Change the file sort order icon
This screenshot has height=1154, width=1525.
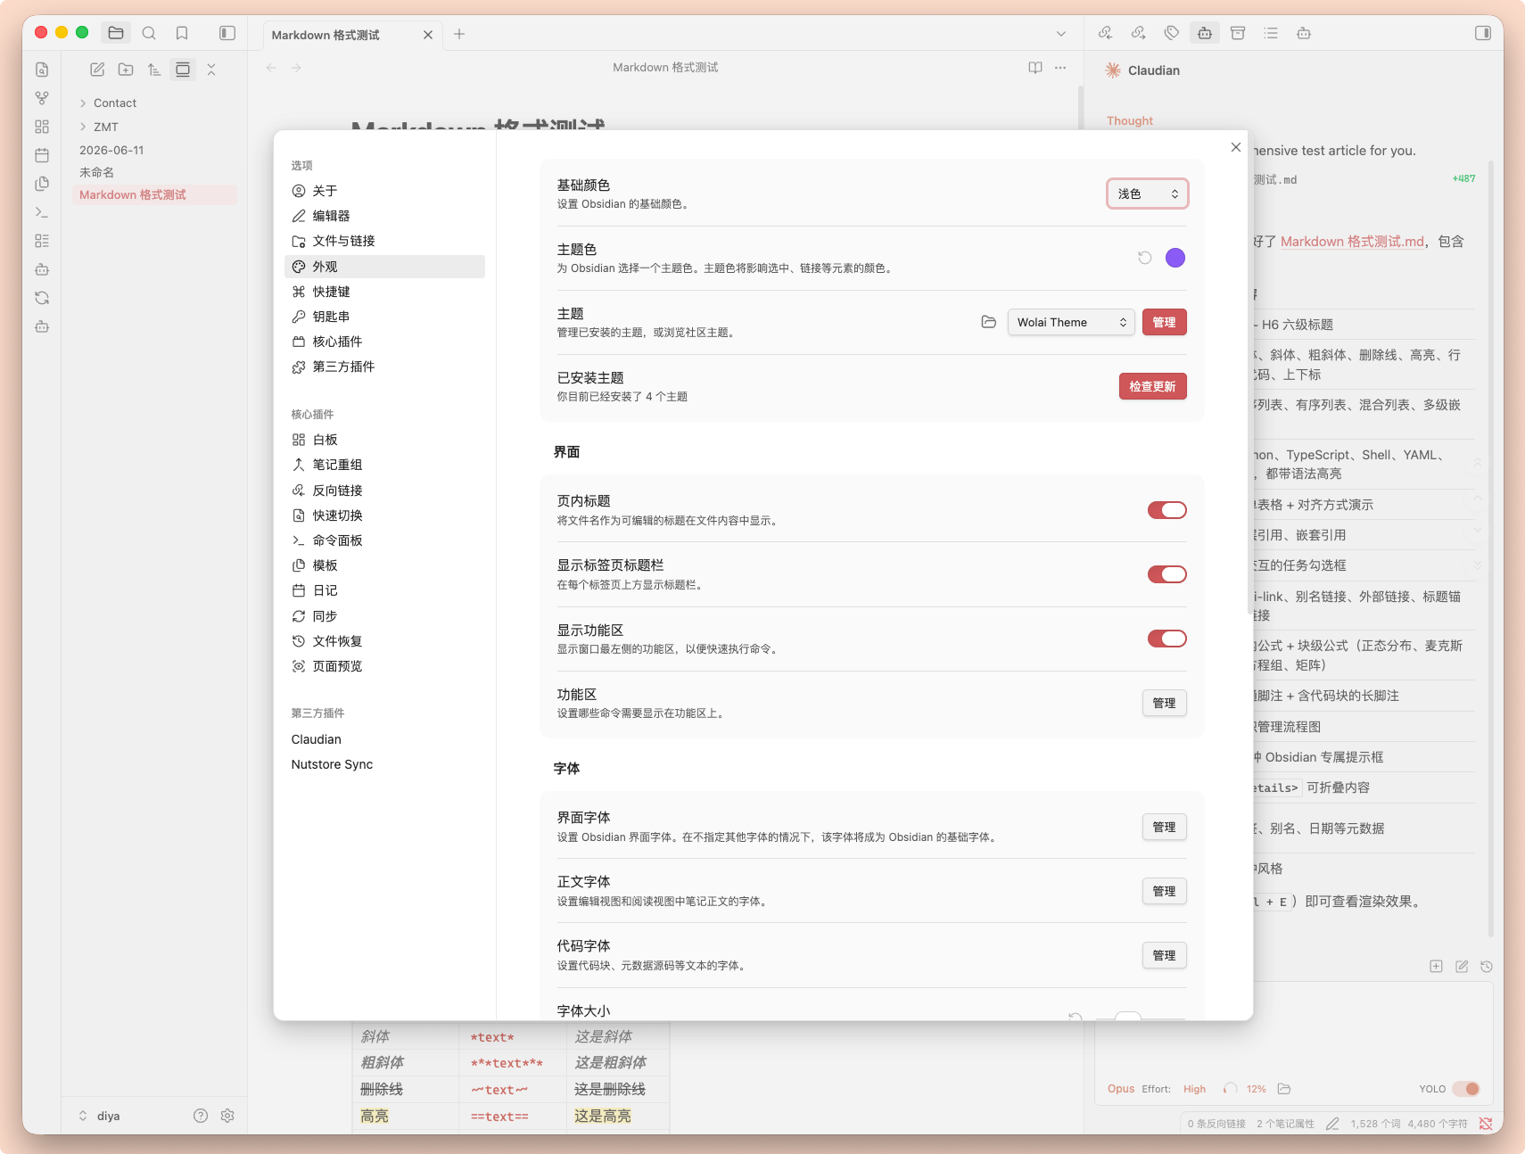(x=154, y=70)
